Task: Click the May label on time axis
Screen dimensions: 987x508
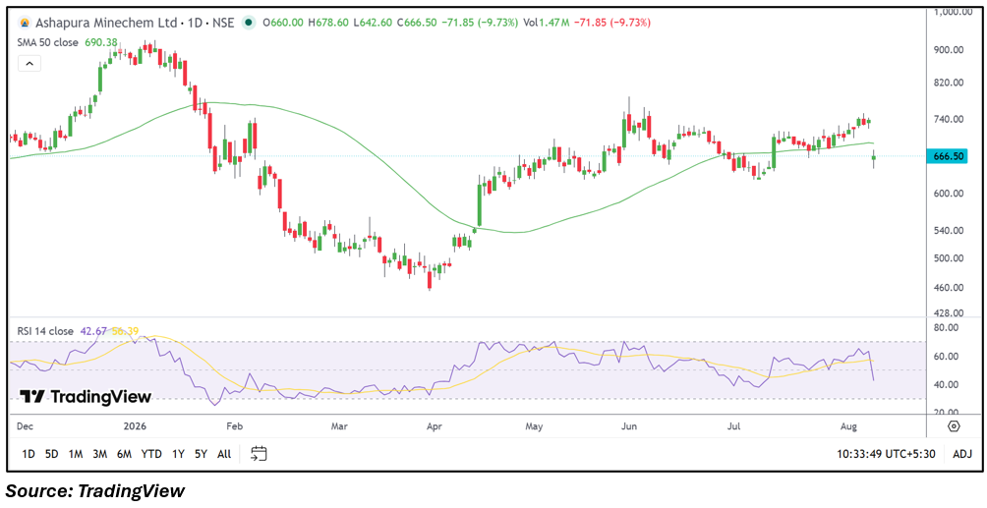Action: coord(534,426)
